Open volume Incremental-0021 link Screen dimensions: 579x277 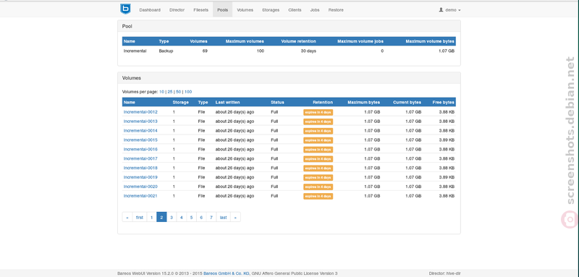[x=140, y=196]
